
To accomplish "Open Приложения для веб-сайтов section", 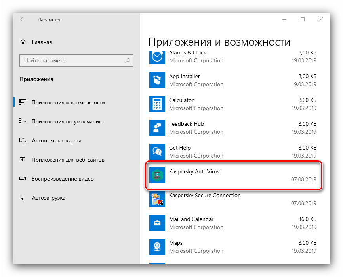I will coord(68,160).
